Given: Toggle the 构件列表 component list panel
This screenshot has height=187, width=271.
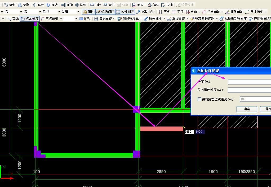Looking at the screenshot, I should (125, 12).
